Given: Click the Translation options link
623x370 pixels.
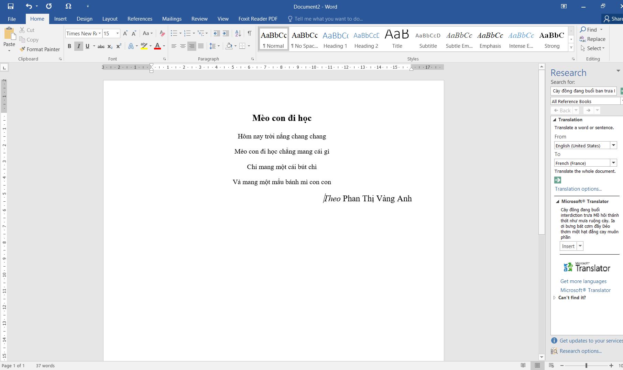Looking at the screenshot, I should pyautogui.click(x=578, y=189).
